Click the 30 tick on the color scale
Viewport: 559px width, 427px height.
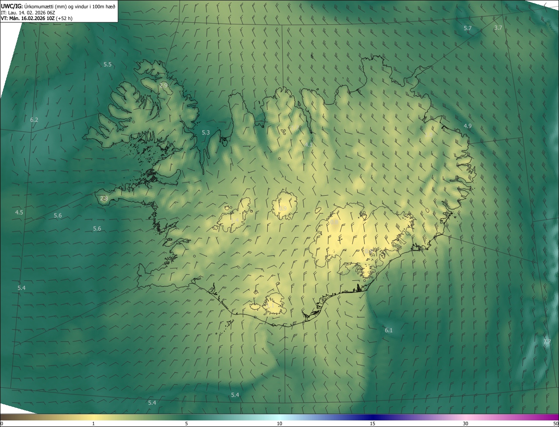(466, 424)
